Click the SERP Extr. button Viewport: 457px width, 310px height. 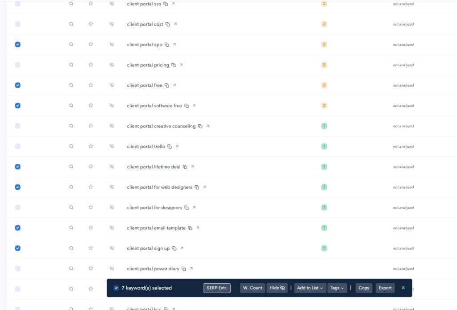click(217, 288)
